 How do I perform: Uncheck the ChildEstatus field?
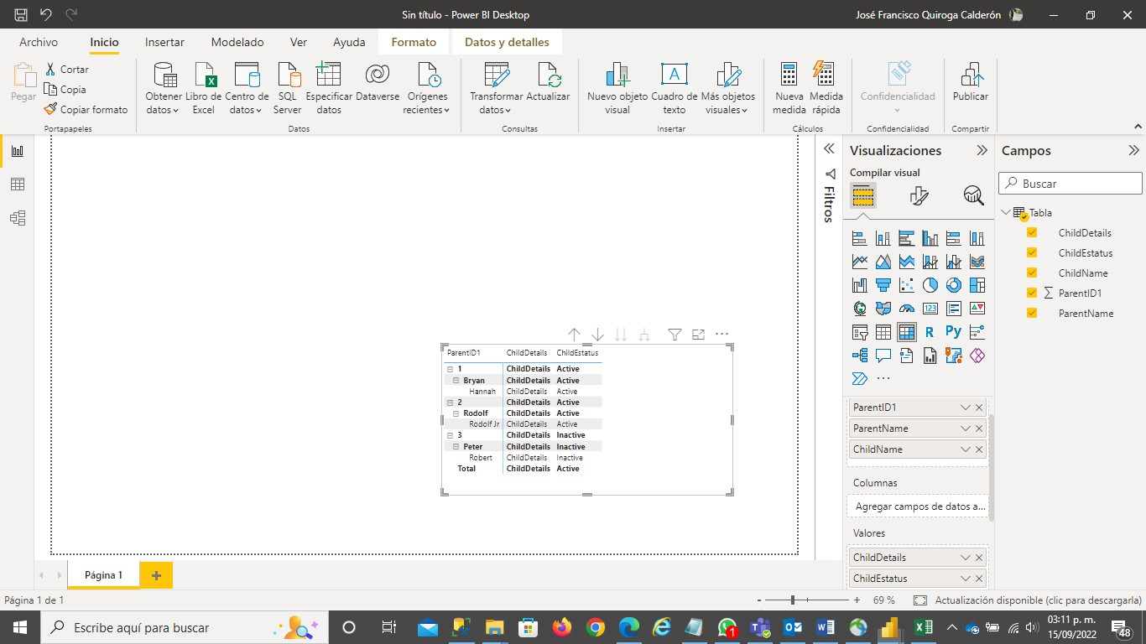pyautogui.click(x=1032, y=252)
